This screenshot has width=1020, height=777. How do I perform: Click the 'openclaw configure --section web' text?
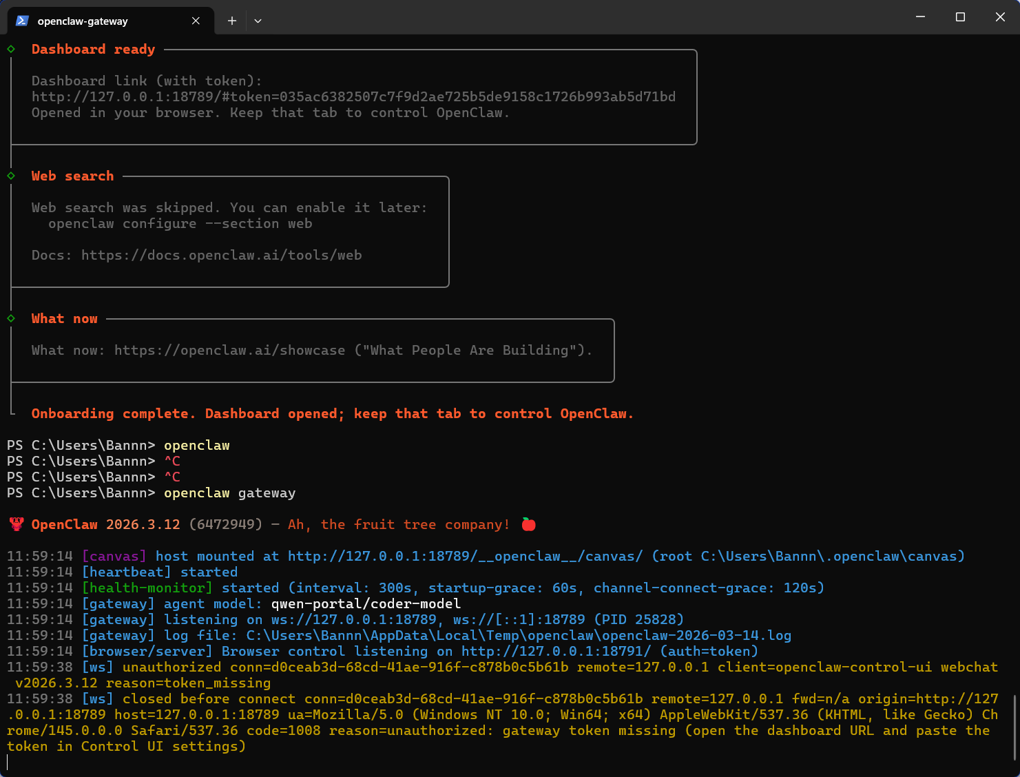(x=180, y=223)
